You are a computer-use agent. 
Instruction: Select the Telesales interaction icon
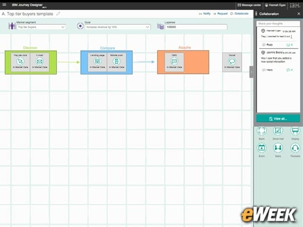[295, 148]
